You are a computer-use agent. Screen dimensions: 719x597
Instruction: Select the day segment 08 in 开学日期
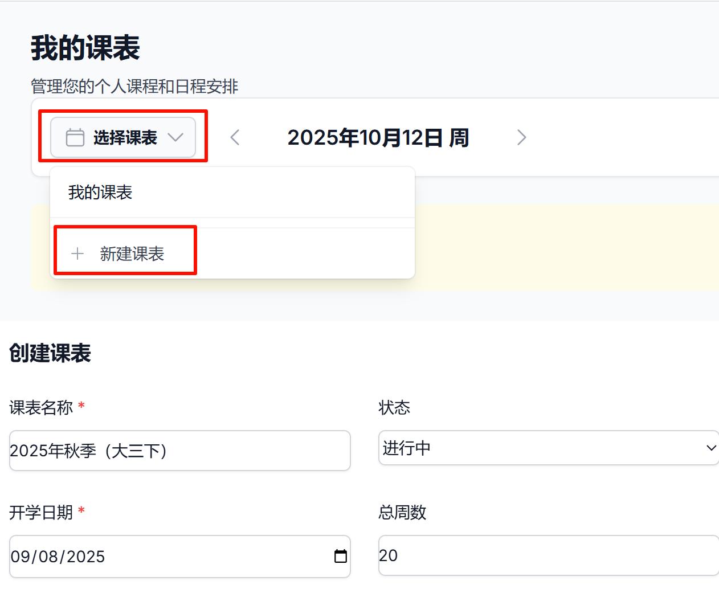click(x=48, y=557)
